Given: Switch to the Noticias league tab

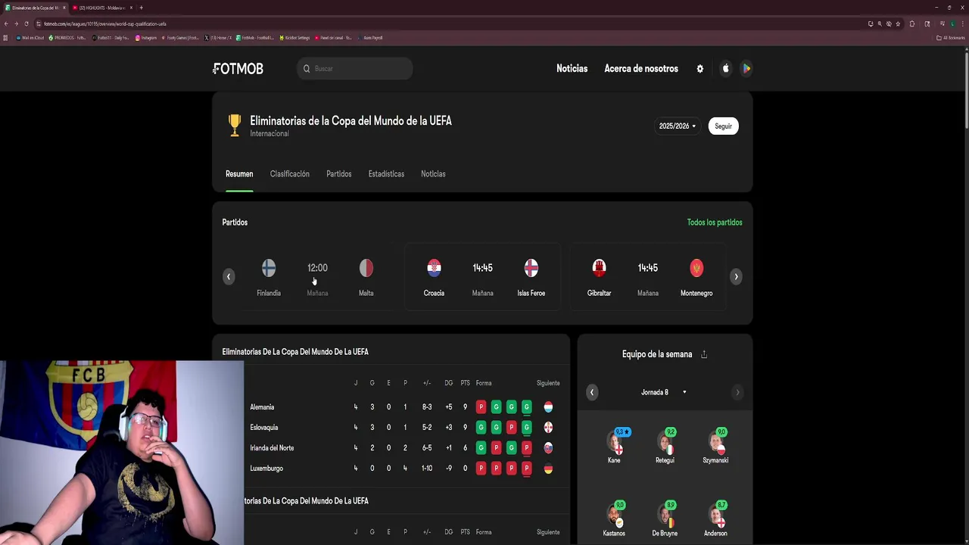Looking at the screenshot, I should pyautogui.click(x=433, y=174).
